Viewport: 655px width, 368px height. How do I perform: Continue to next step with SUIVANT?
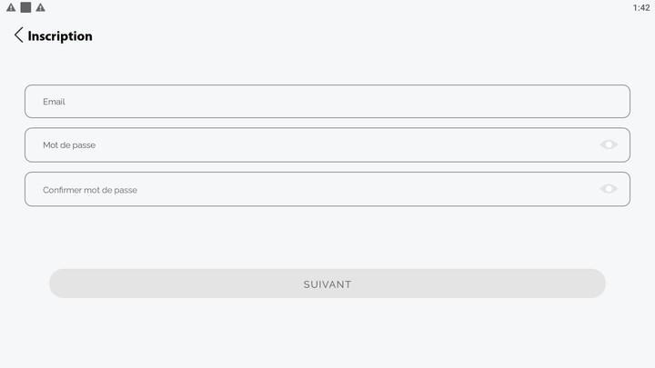tap(327, 283)
